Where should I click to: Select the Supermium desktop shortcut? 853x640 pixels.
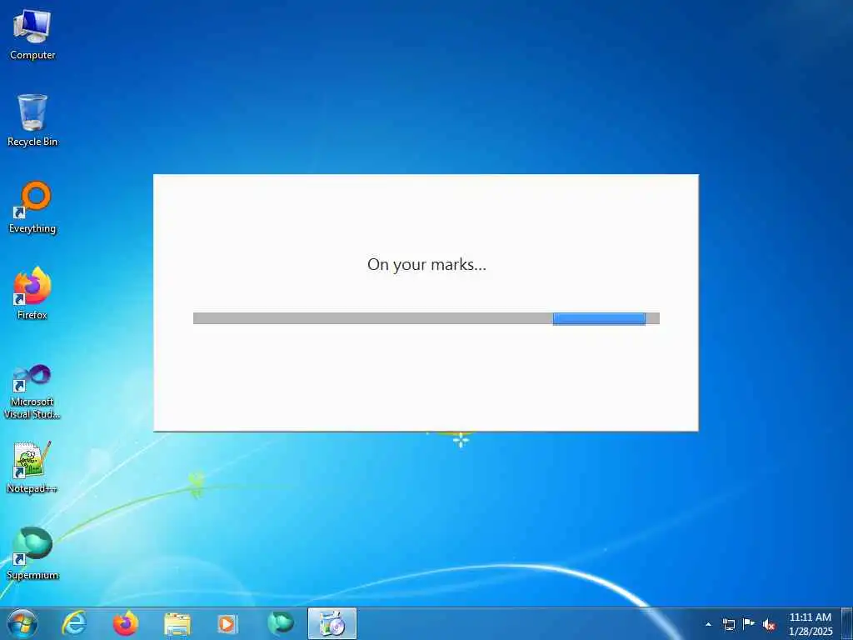coord(32,554)
